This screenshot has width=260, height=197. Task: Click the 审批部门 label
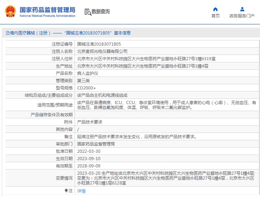point(64,144)
